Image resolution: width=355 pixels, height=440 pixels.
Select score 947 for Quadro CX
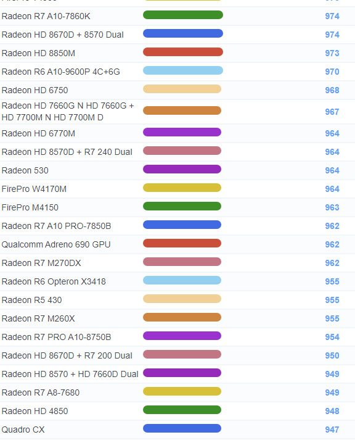332,430
